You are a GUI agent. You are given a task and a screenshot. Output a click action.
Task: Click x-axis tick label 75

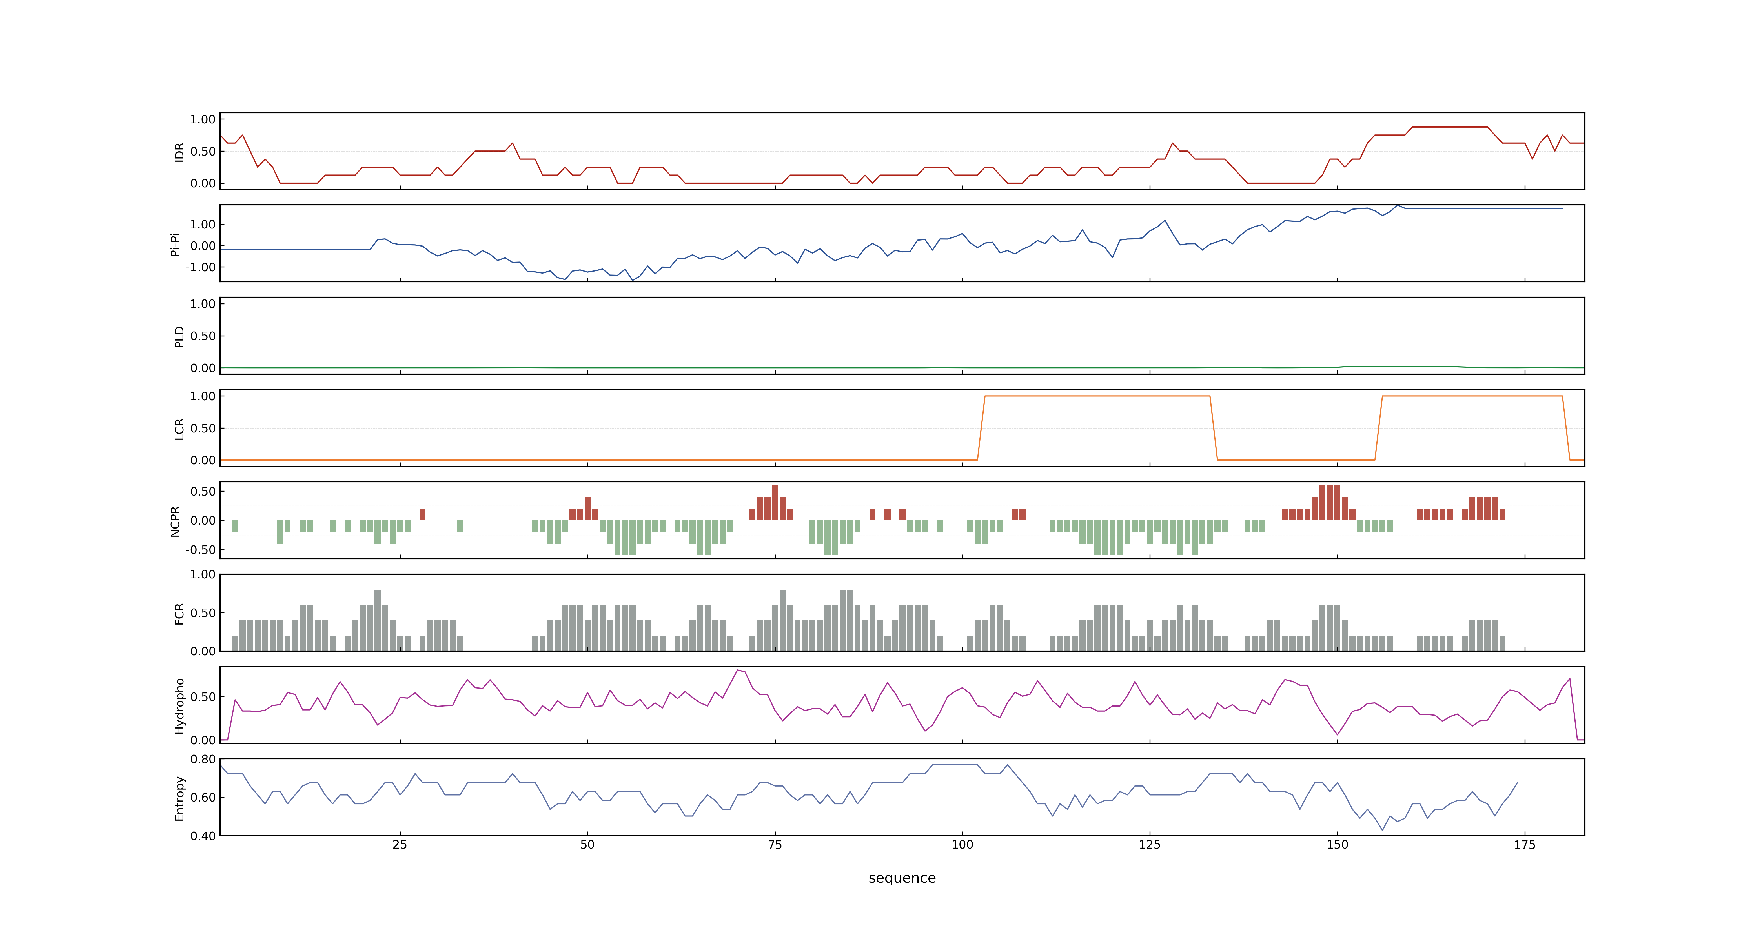775,845
